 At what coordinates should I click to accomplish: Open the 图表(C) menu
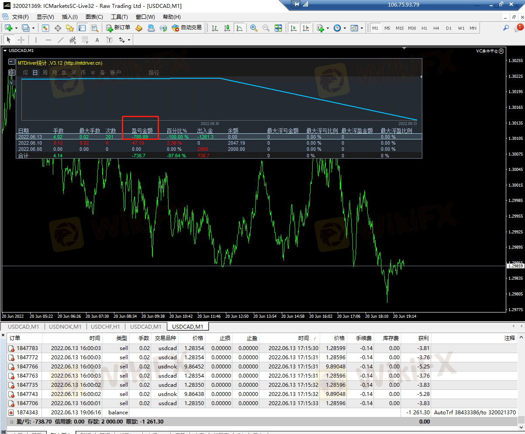coord(94,17)
